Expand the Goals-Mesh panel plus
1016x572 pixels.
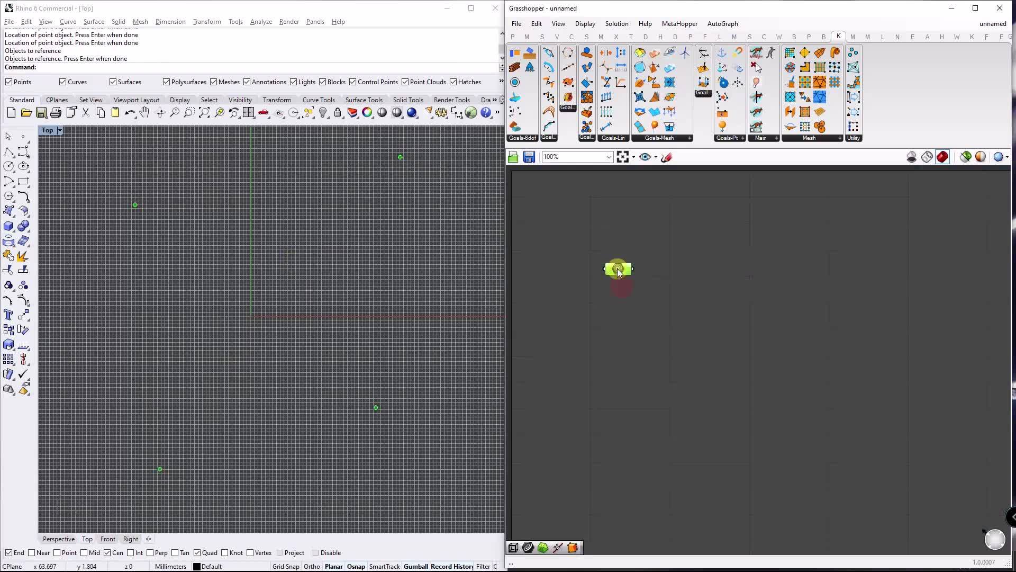690,138
